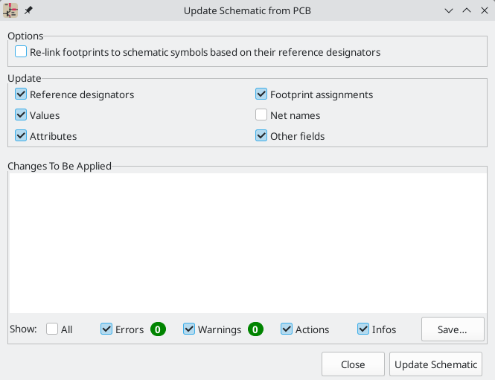Minimize the dialog with the down chevron
This screenshot has height=380, width=495.
pyautogui.click(x=449, y=11)
